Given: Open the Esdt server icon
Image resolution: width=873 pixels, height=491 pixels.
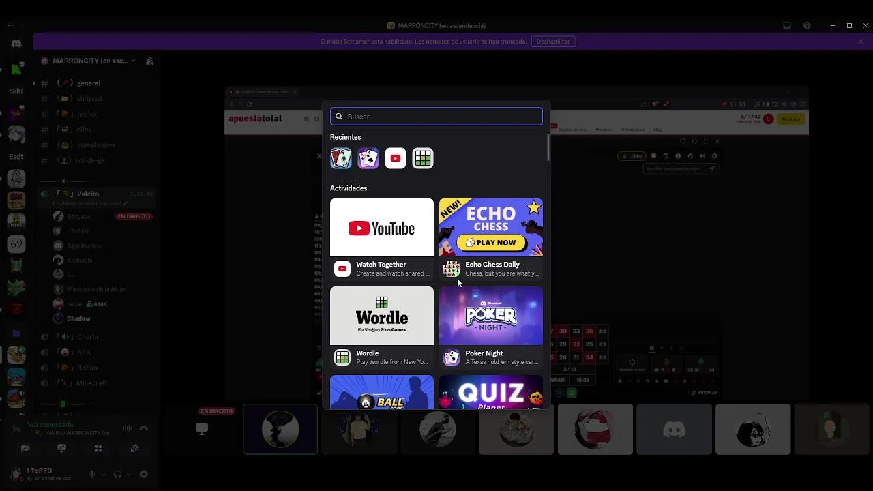Looking at the screenshot, I should 16,156.
